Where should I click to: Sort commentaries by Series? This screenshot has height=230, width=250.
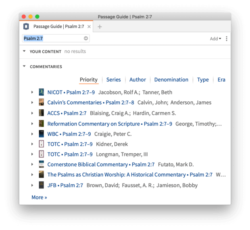point(113,79)
